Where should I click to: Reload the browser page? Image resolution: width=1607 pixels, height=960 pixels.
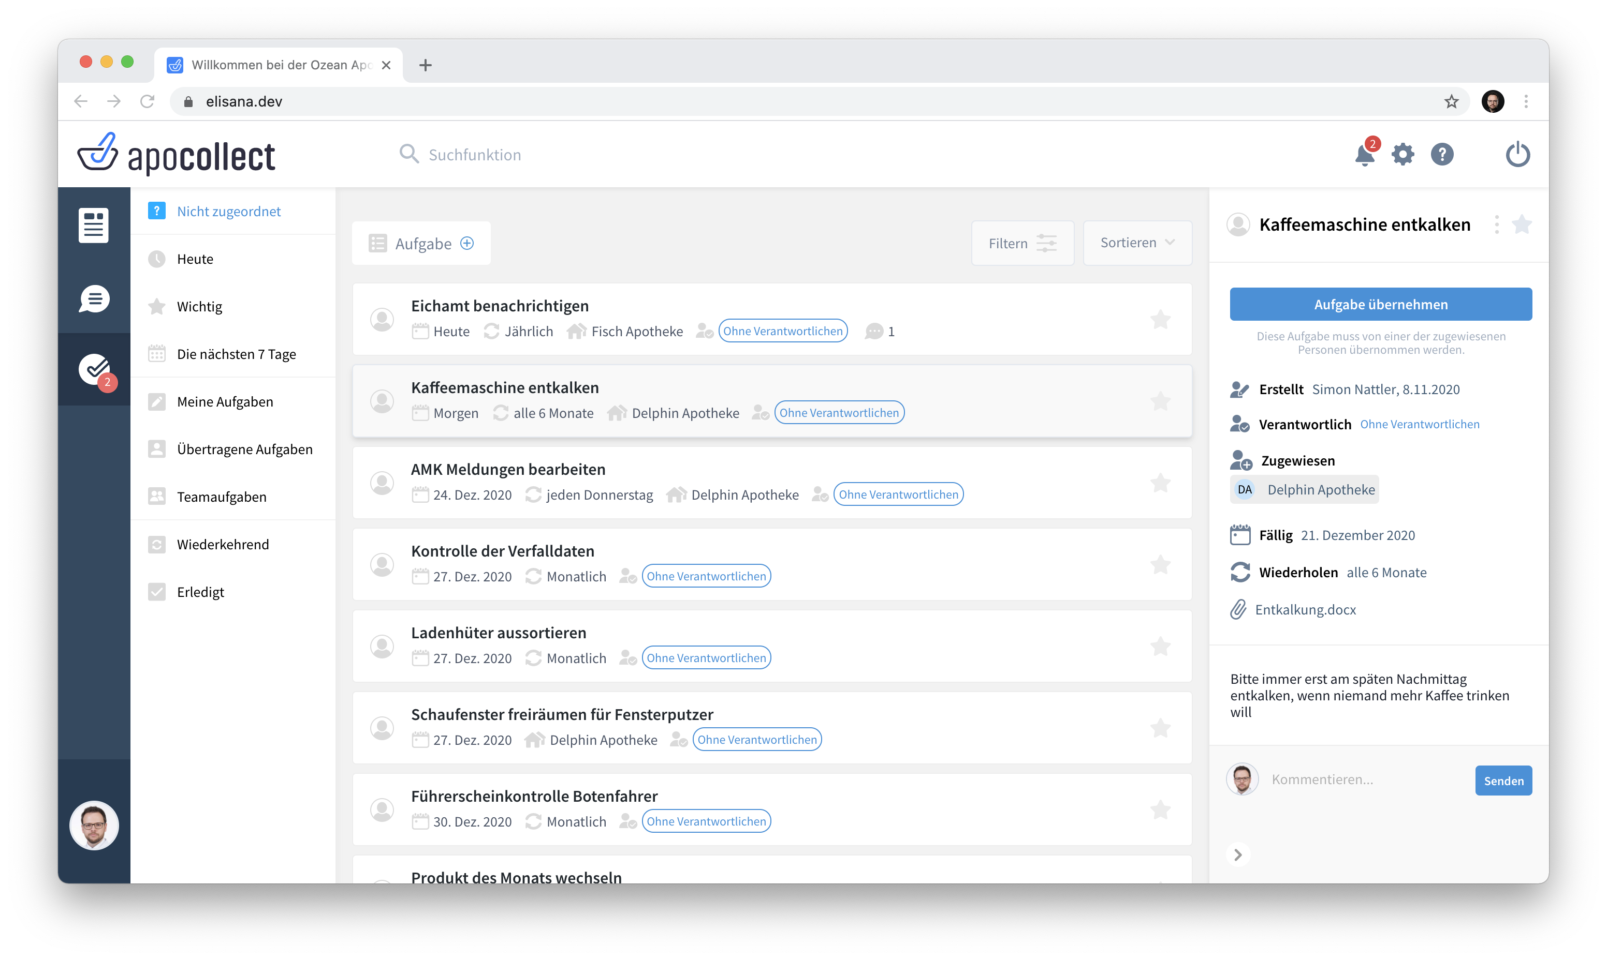point(147,101)
